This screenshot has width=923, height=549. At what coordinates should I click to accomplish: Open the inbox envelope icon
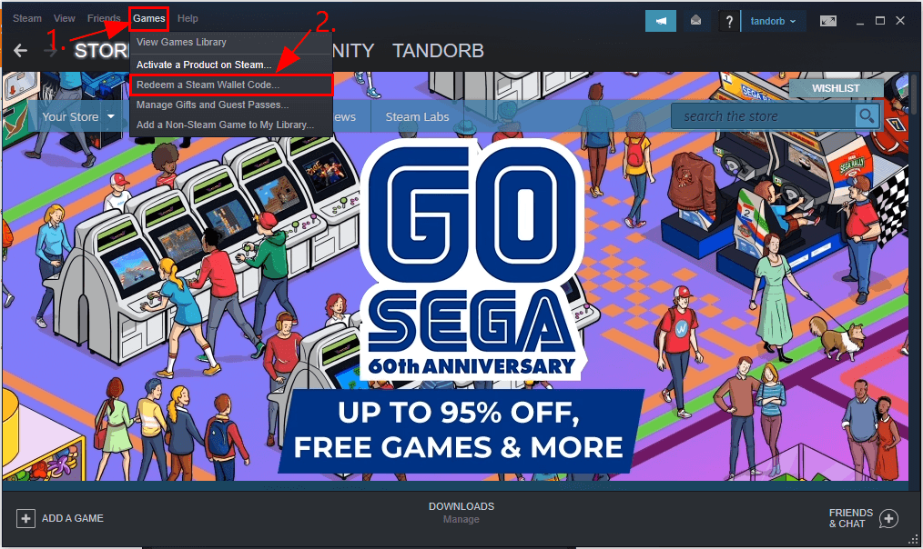(x=695, y=21)
